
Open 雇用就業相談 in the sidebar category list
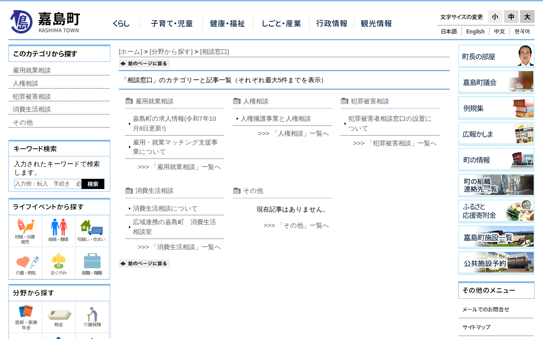[x=32, y=70]
